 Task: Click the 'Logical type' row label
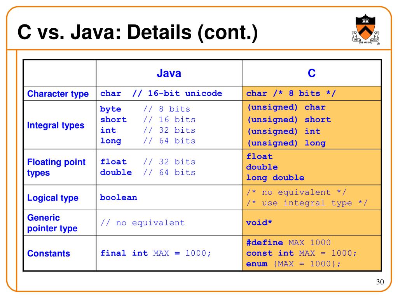[x=53, y=198]
